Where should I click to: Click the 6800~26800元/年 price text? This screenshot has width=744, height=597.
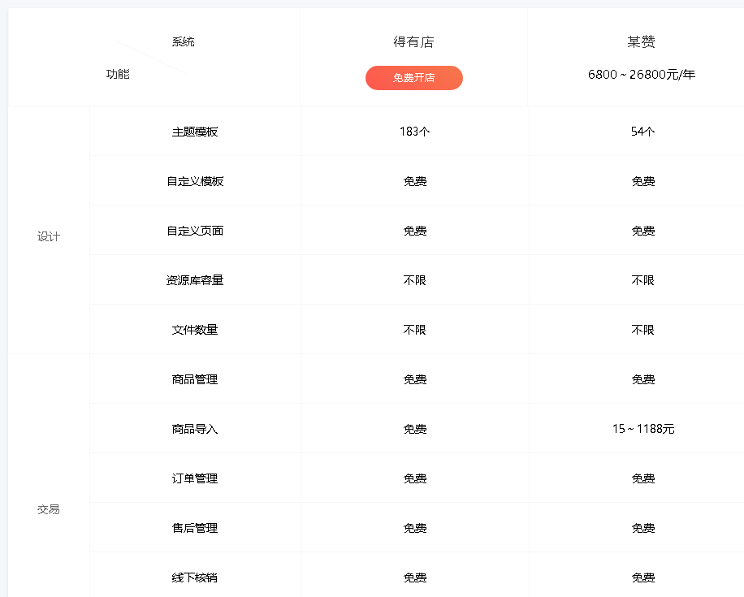pos(641,75)
